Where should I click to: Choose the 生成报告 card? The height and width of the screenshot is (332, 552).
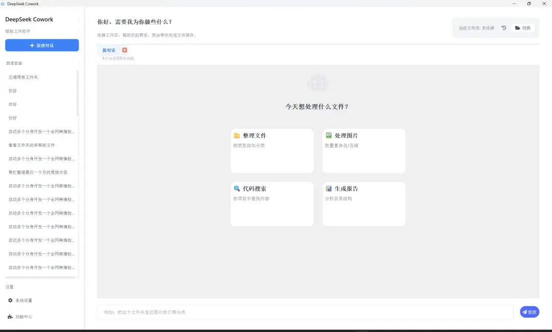pyautogui.click(x=364, y=204)
